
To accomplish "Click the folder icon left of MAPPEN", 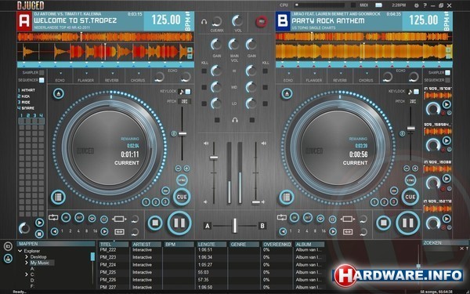I will point(8,247).
